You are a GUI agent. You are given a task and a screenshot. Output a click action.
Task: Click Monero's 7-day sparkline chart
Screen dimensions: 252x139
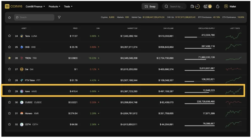click(x=233, y=113)
